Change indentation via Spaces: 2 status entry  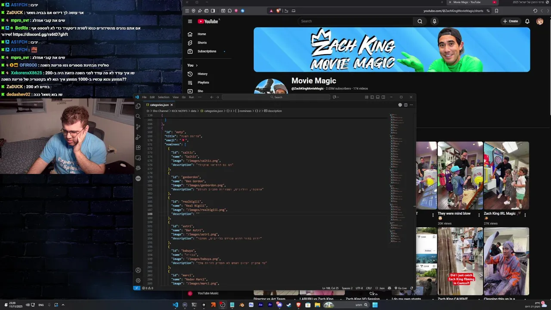pos(347,288)
